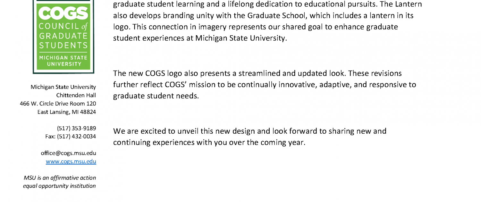This screenshot has height=202, width=481.
Task: Click the East Lansing, MI 48824 line
Action: click(67, 112)
